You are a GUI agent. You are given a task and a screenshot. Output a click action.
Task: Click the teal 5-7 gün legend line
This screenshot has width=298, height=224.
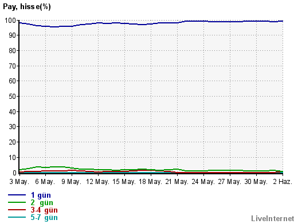click(x=17, y=217)
